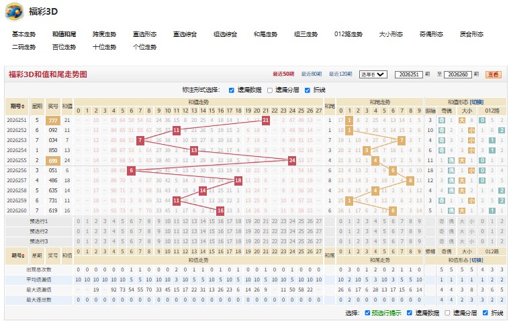Open 个位走势 menu item
Image resolution: width=509 pixels, height=321 pixels.
pyautogui.click(x=144, y=47)
